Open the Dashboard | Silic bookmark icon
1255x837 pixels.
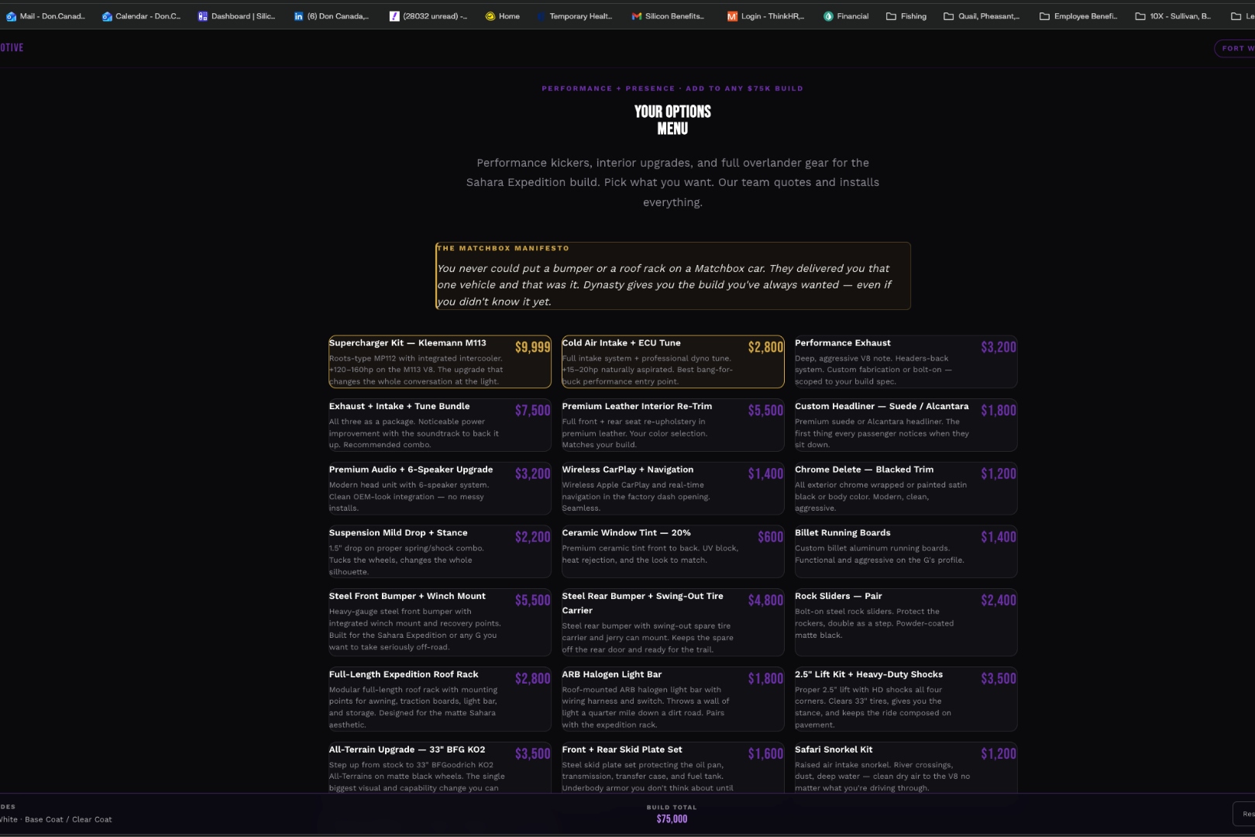(203, 16)
